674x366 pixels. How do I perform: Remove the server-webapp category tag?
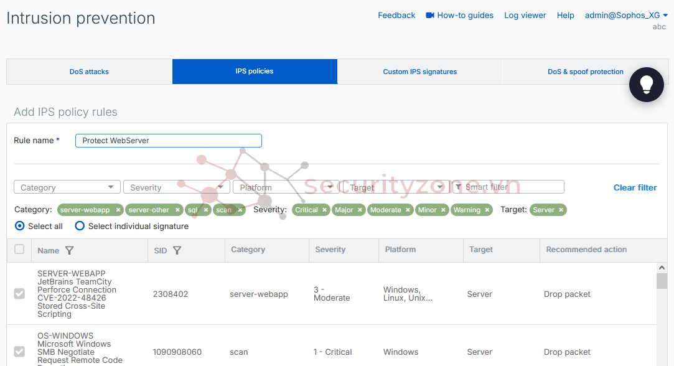tap(118, 210)
